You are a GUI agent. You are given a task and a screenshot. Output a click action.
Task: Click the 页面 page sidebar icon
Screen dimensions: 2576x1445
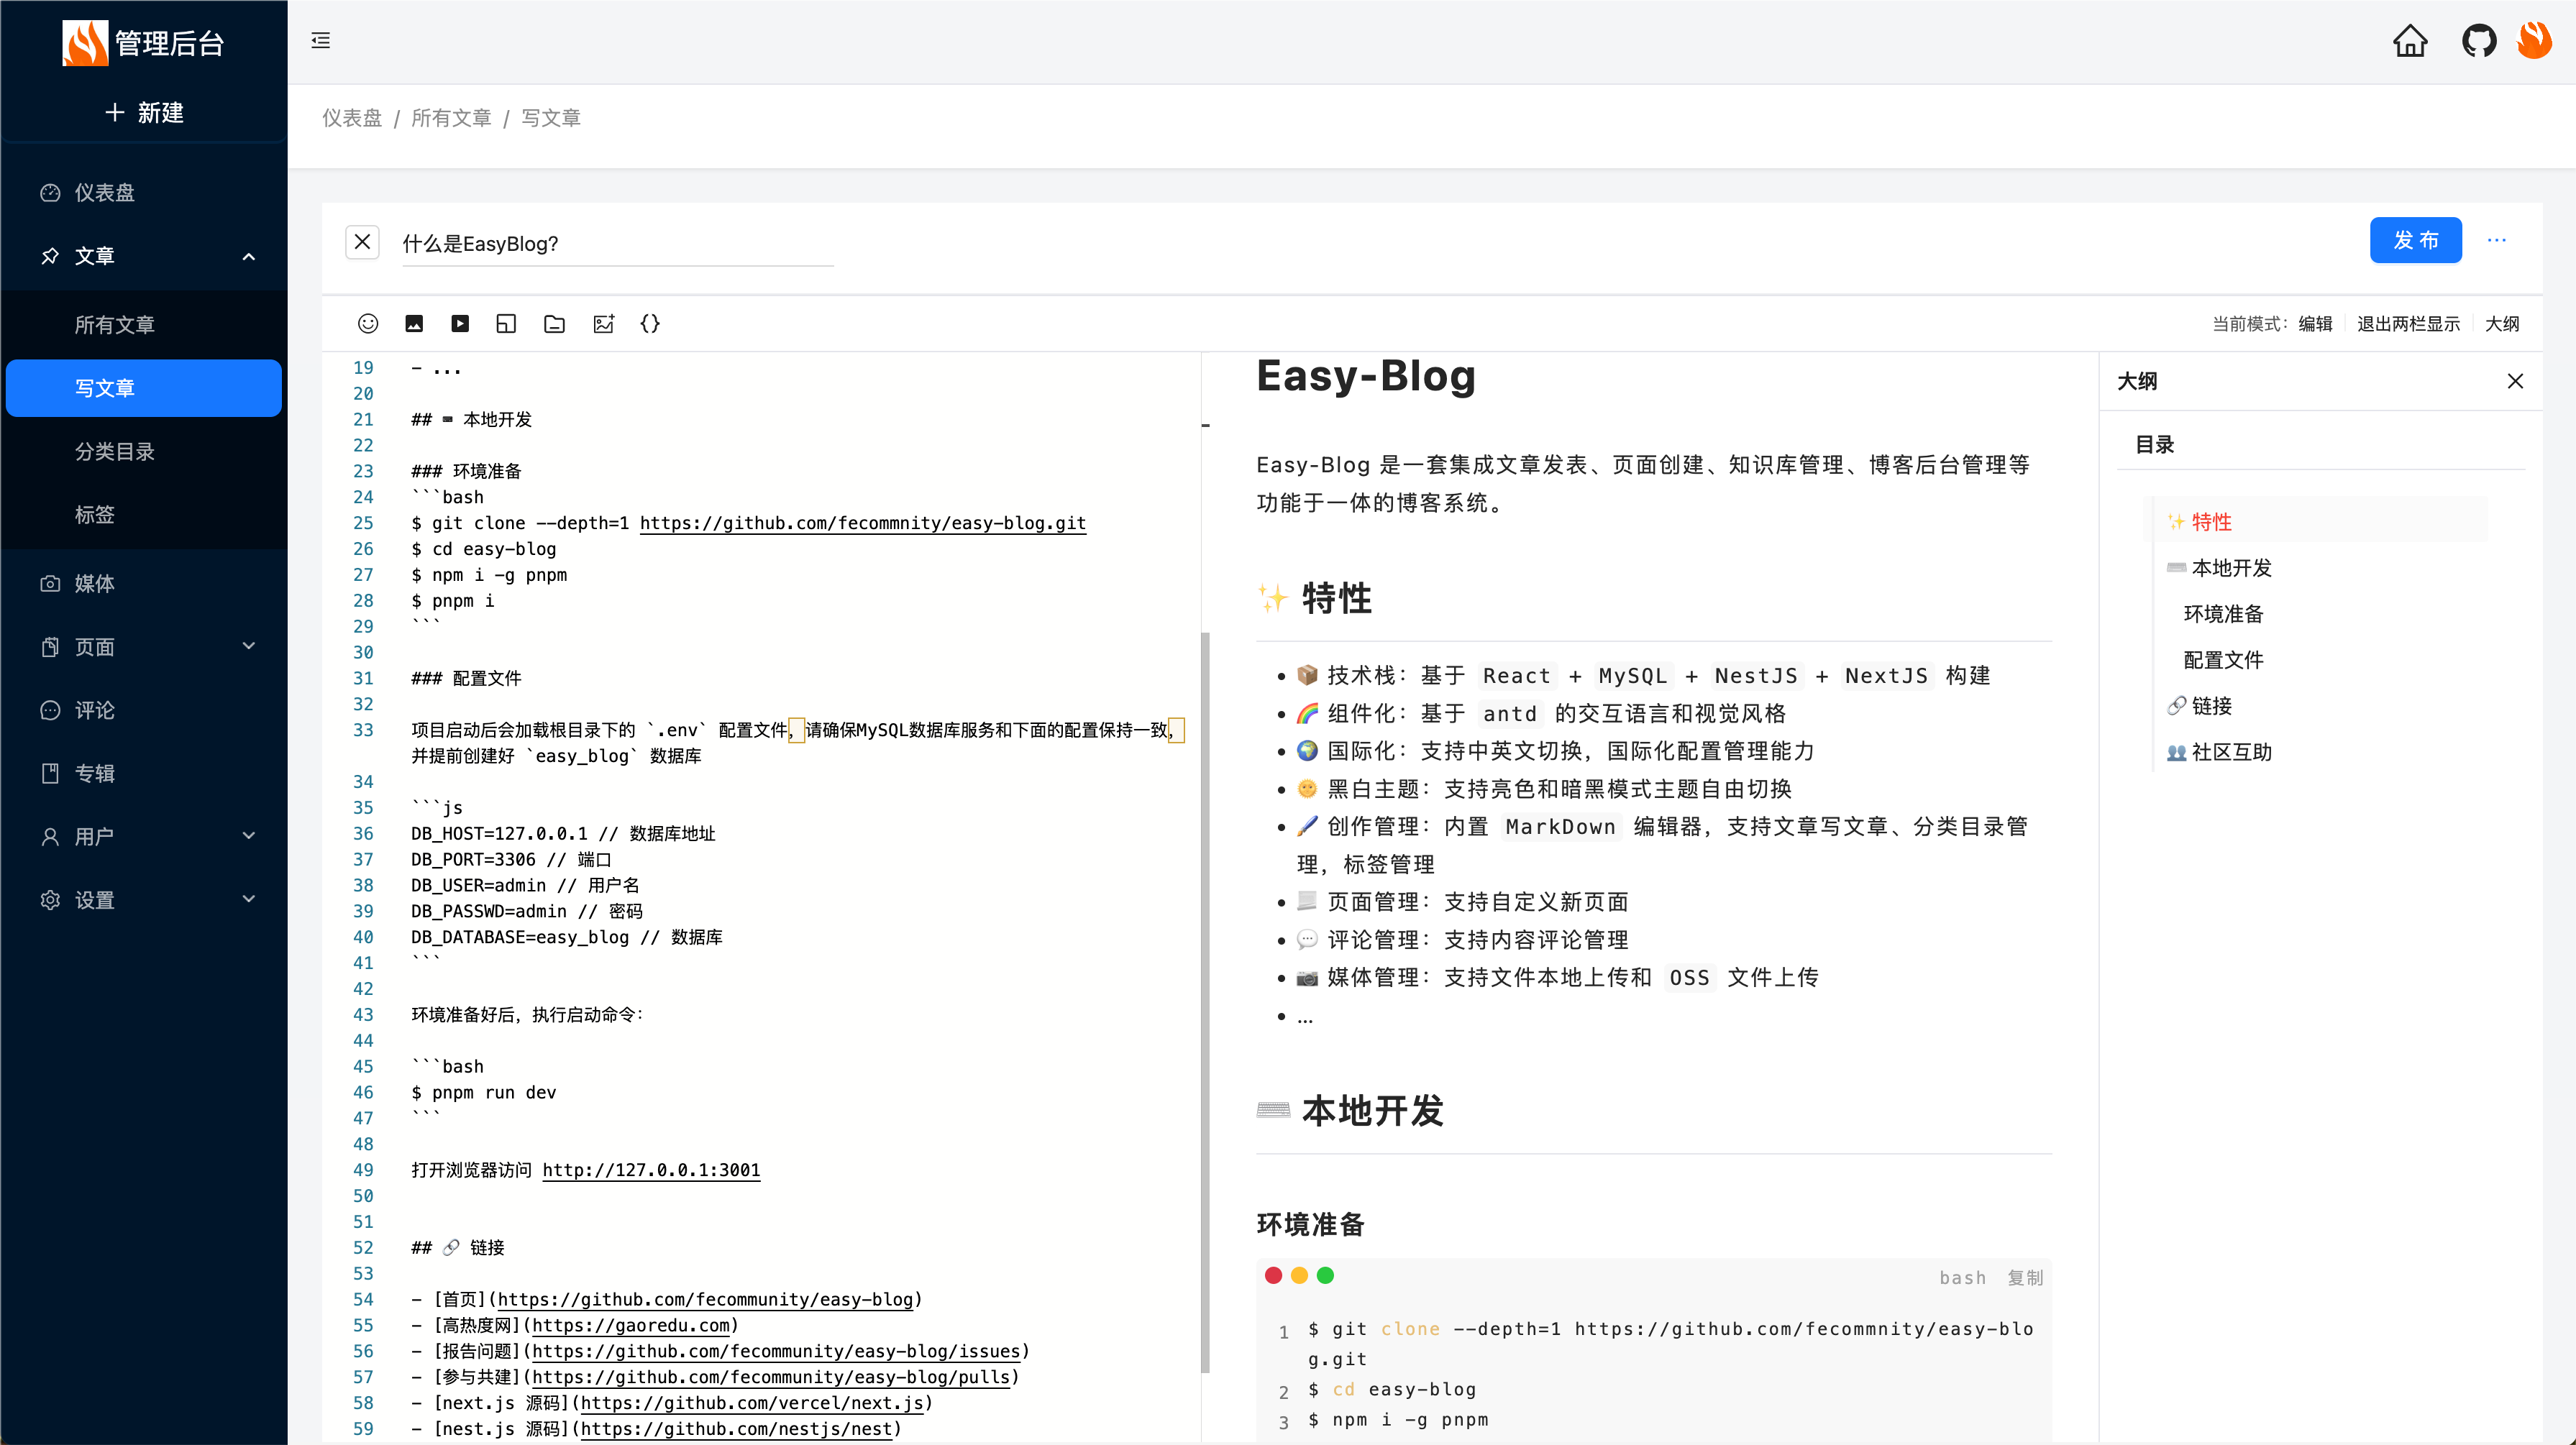point(50,647)
